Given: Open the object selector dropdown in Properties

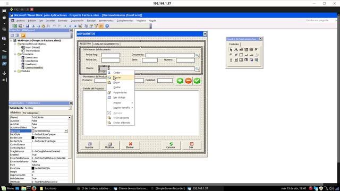Looking at the screenshot, I should point(70,108).
